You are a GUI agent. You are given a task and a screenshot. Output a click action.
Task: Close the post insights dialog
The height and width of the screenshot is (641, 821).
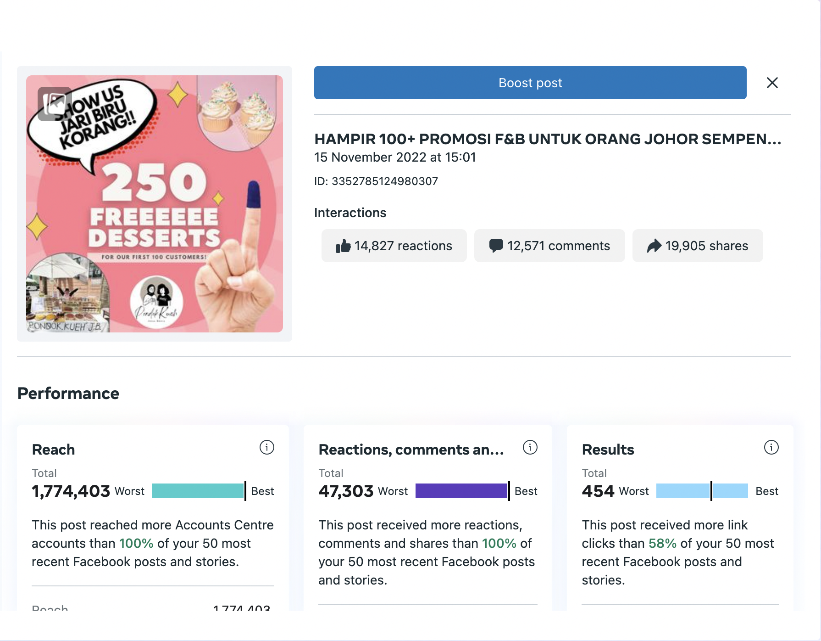(772, 83)
